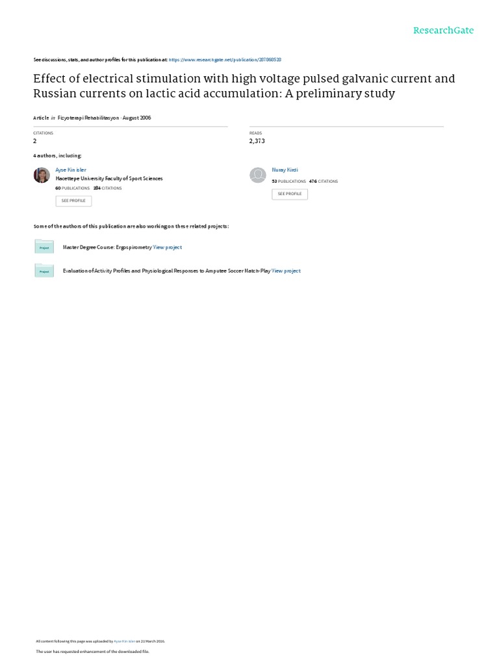Image resolution: width=499 pixels, height=666 pixels.
Task: Click the Ergospirometry project folder icon
Action: coord(44,246)
